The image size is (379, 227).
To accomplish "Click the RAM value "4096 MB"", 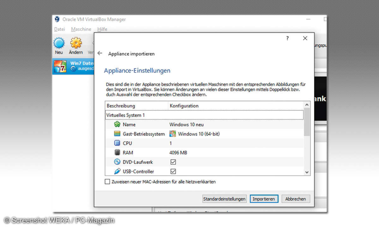I will click(x=178, y=153).
